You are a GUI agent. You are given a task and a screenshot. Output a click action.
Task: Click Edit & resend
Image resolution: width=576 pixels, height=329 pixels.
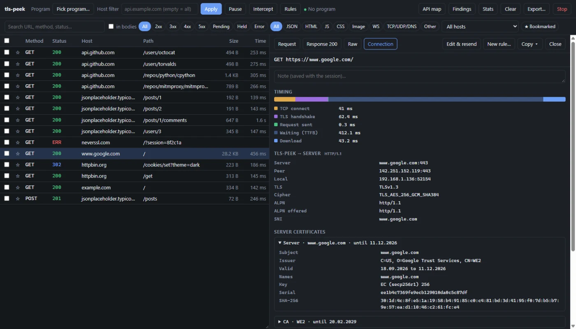462,44
